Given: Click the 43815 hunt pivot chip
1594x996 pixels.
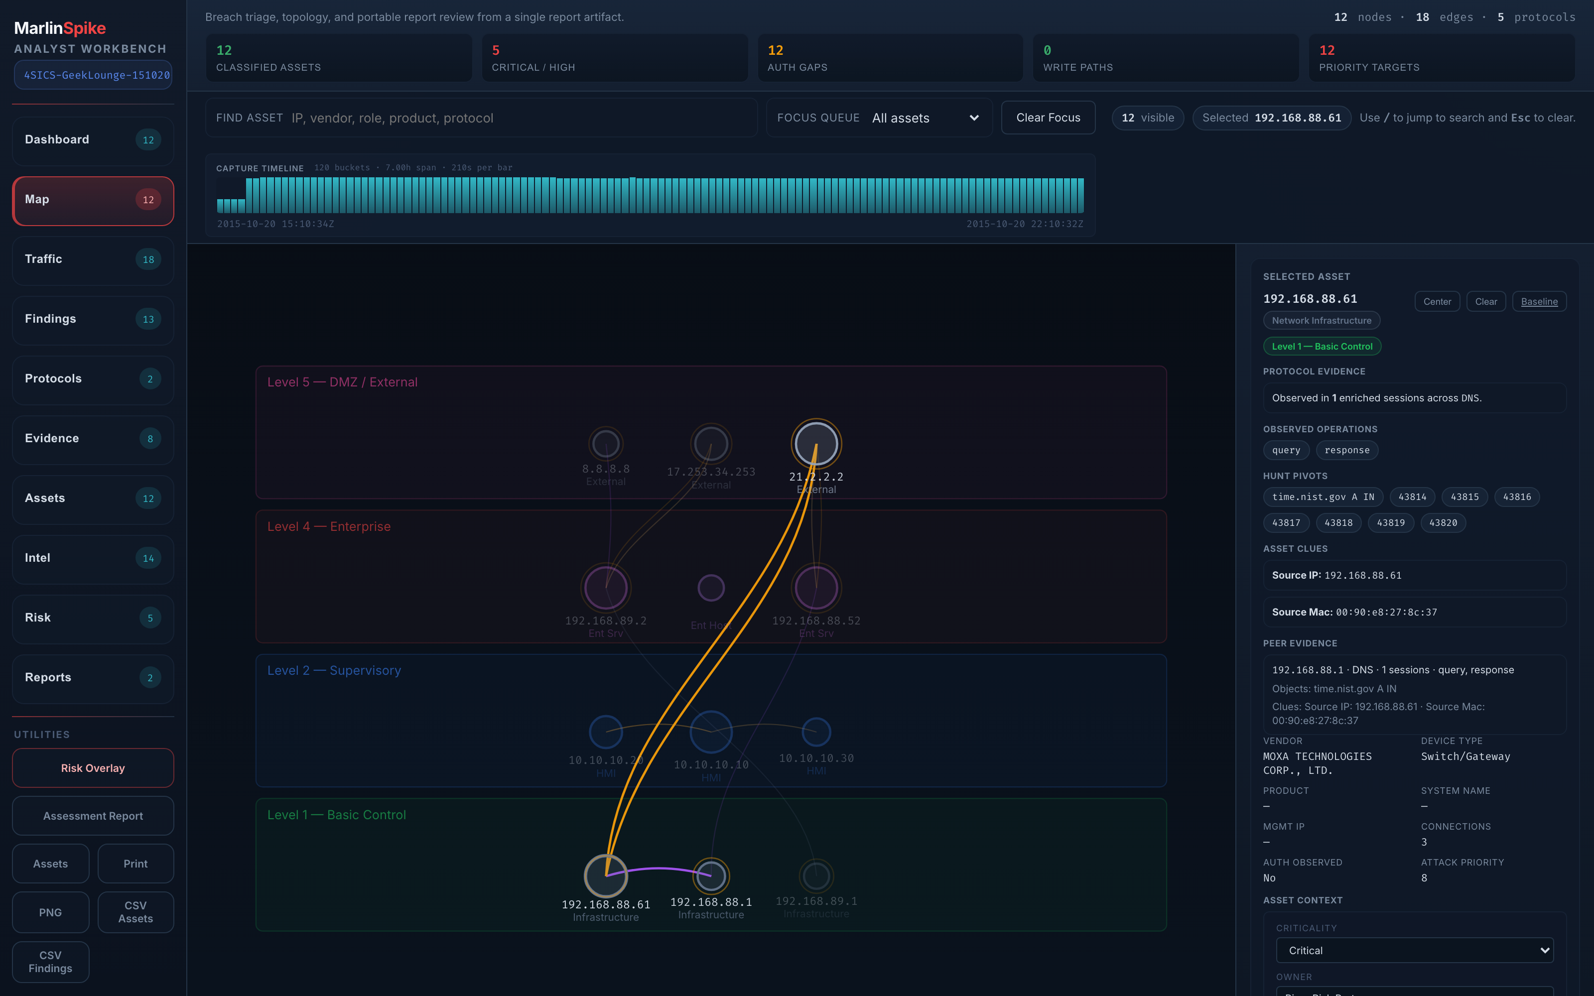Looking at the screenshot, I should [1465, 498].
